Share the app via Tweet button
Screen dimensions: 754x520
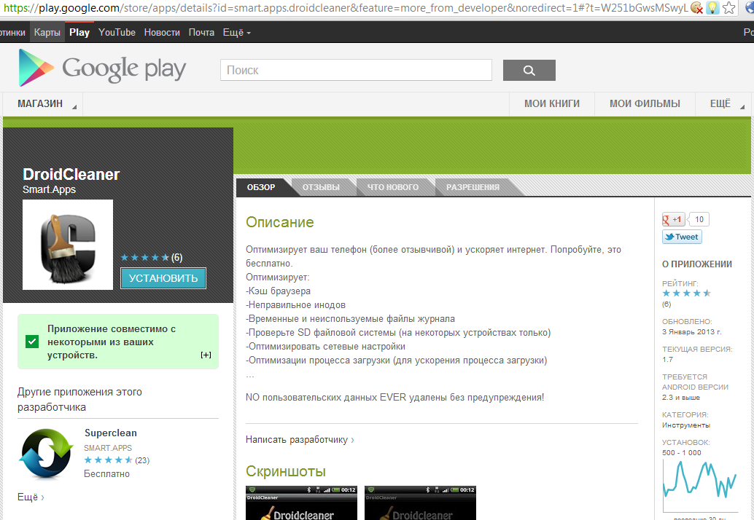682,237
